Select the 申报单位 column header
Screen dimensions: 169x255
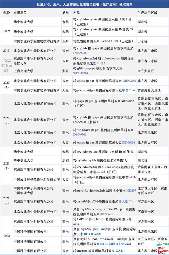tap(20, 13)
